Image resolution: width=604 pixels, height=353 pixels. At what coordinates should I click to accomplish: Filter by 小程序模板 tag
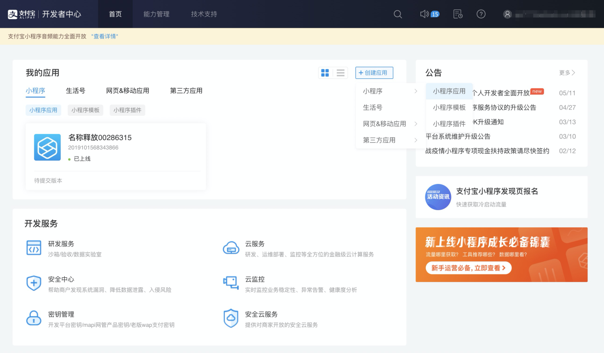[85, 110]
